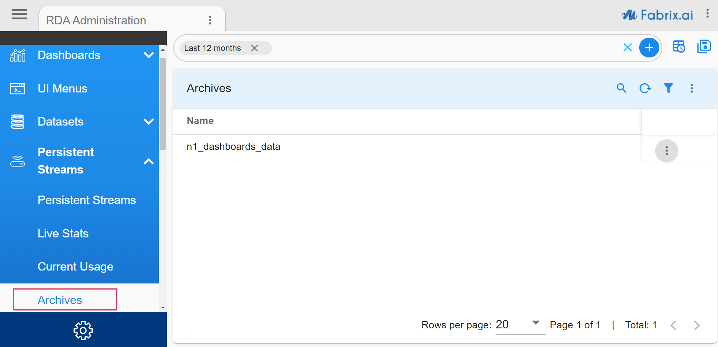Open row actions for n1_dashboards_data

pos(666,151)
